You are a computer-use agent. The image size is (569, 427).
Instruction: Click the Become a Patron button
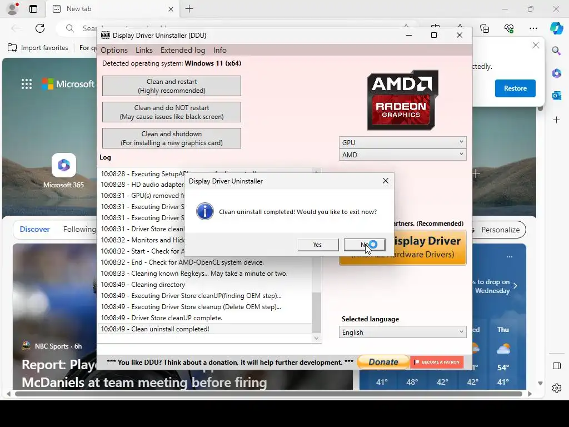437,362
